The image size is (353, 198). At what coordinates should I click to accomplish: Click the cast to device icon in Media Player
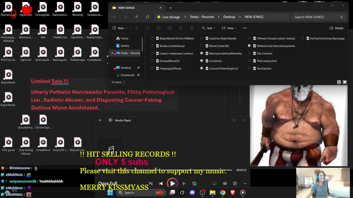215,183
